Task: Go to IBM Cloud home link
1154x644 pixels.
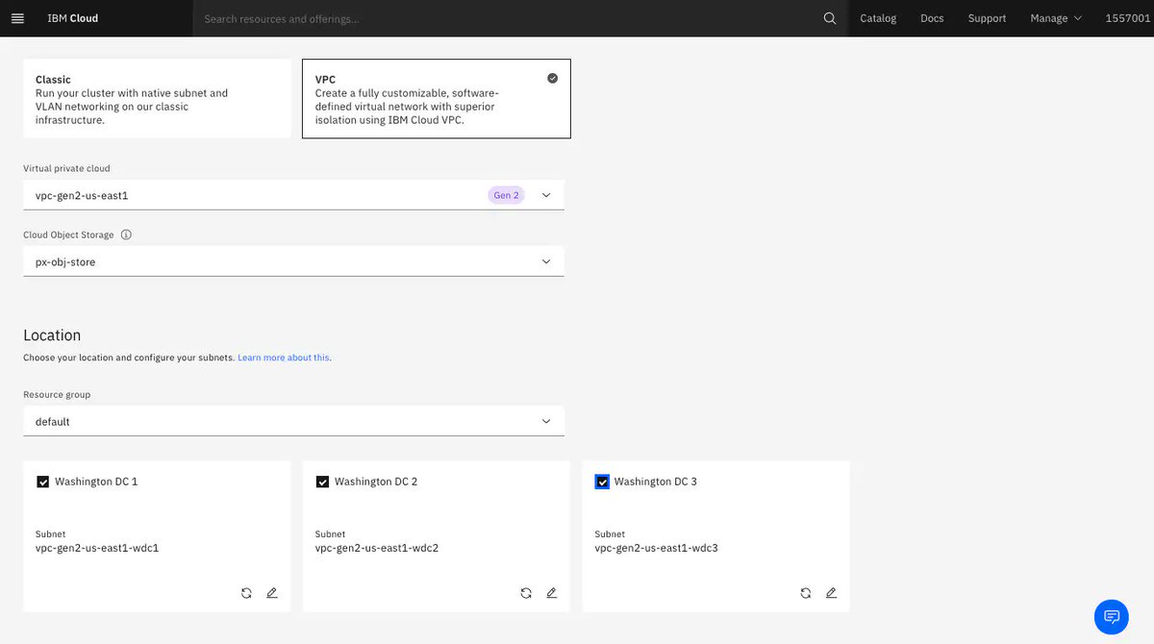Action: pos(73,18)
